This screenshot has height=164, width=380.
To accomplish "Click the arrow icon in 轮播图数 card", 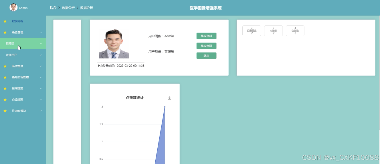I will 252,33.
